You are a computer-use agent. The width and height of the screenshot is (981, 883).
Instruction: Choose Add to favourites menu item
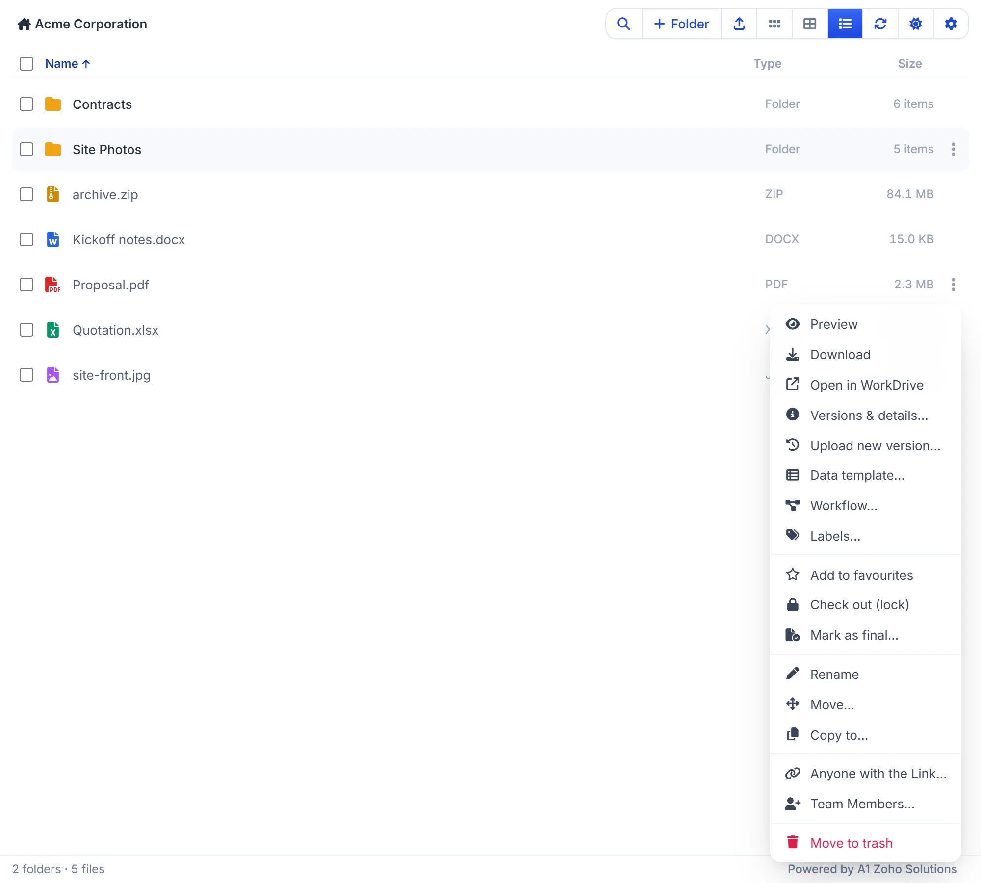(x=866, y=575)
